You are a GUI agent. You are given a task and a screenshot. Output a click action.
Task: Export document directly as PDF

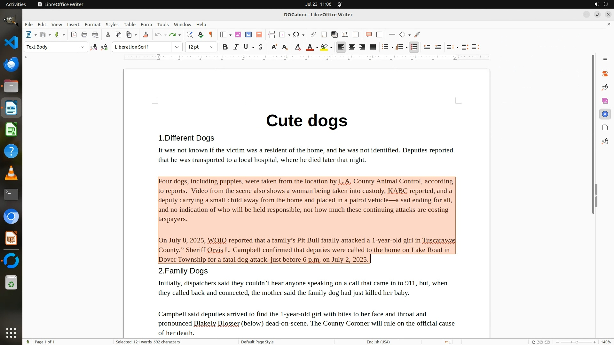pyautogui.click(x=74, y=35)
